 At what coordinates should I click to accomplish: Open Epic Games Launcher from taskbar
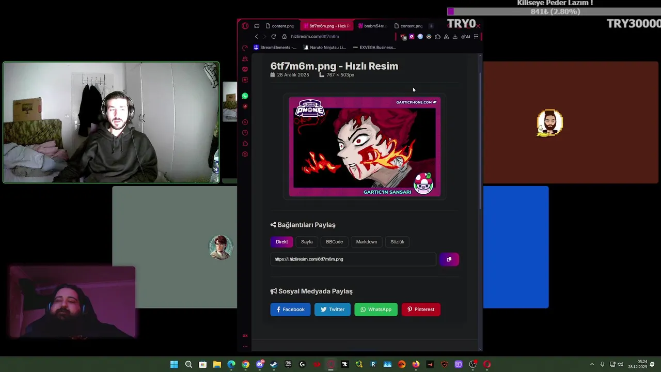coord(288,364)
